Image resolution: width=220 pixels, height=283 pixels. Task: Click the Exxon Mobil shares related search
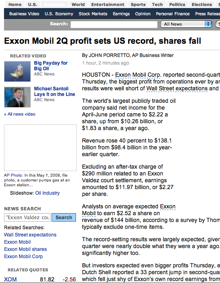(x=25, y=249)
